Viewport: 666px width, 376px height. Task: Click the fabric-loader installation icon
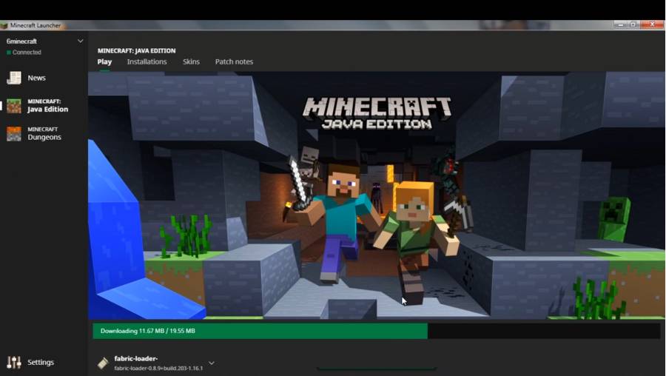[103, 363]
